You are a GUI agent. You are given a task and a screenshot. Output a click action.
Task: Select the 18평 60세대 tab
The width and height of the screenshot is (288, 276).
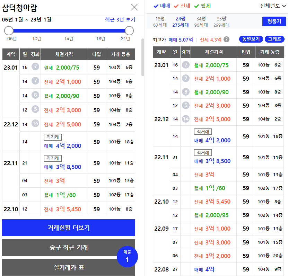tap(160, 22)
